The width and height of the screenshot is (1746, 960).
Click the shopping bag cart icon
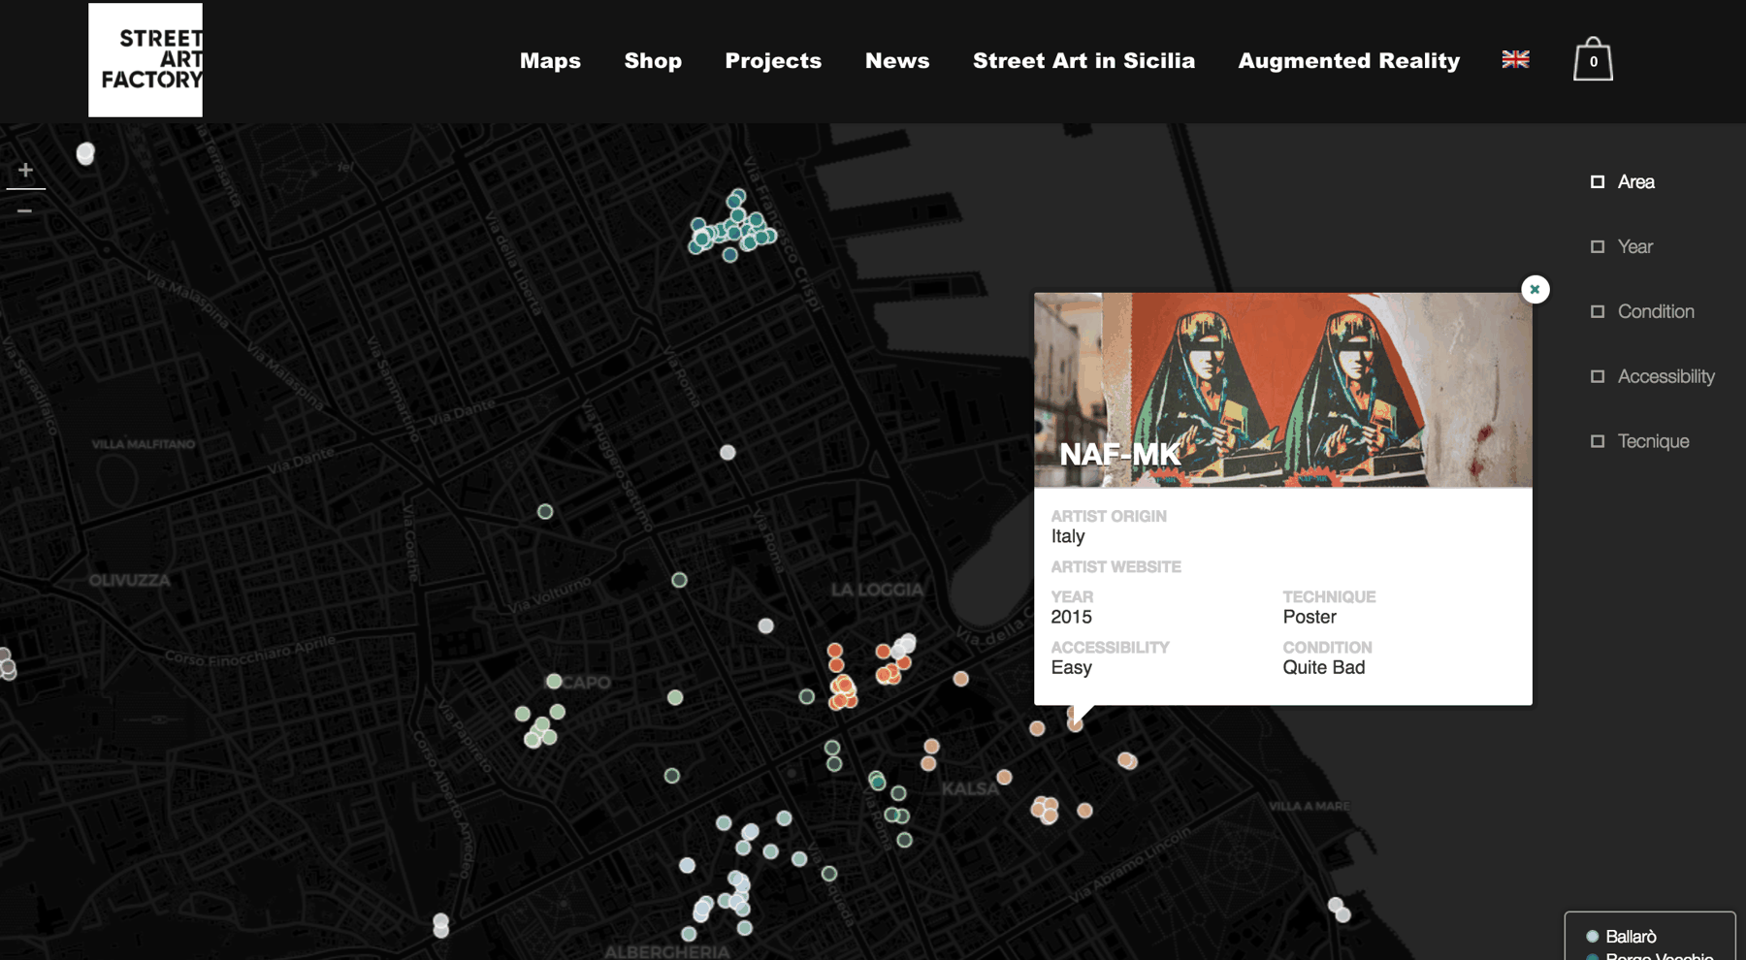click(1593, 59)
